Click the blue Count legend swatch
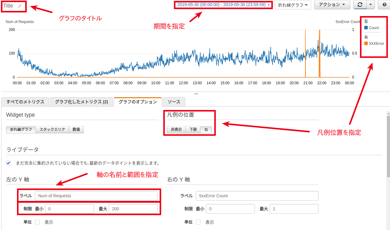The image size is (390, 230). click(366, 28)
